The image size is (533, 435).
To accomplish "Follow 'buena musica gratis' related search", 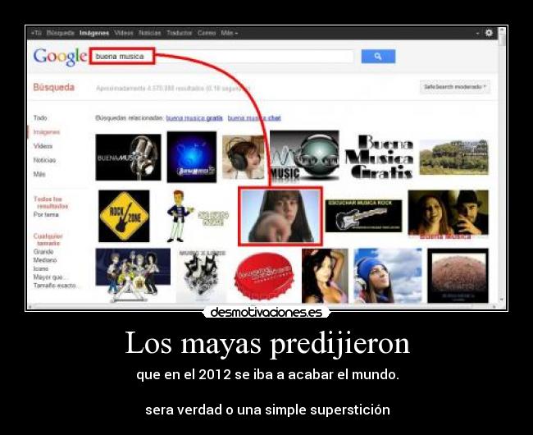I will pos(194,118).
